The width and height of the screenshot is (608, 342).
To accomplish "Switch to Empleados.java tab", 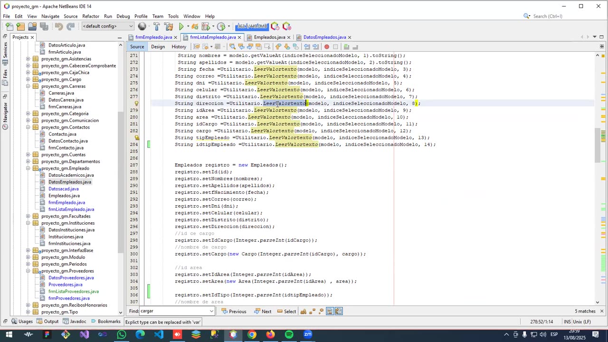I will coord(269,37).
